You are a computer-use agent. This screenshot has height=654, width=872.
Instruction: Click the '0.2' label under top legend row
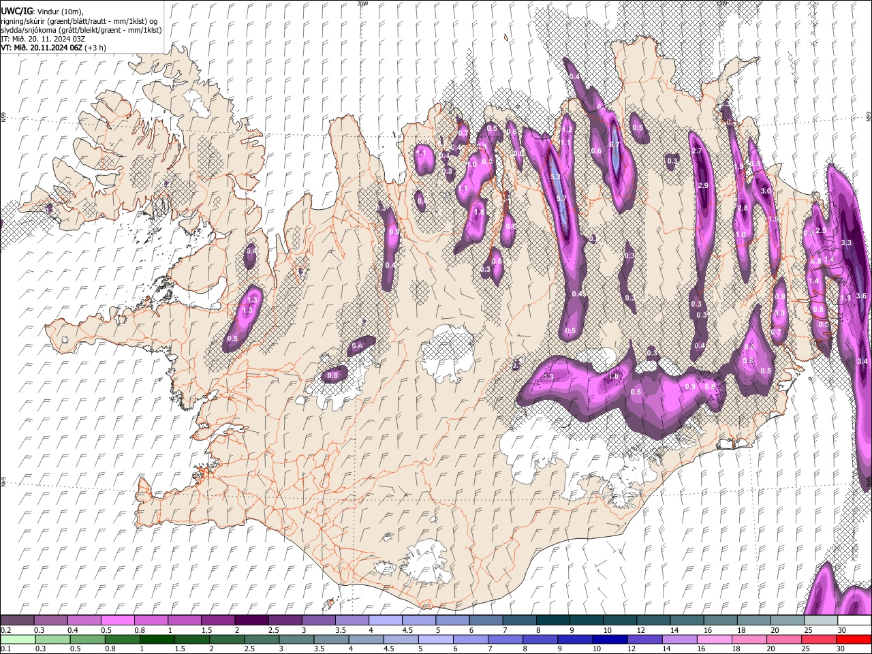pyautogui.click(x=5, y=630)
